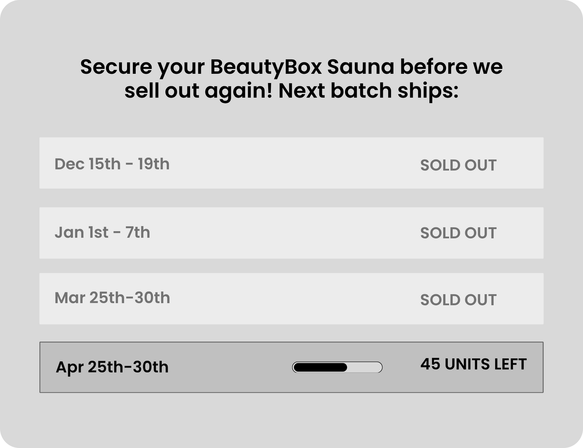Click the blank middle of the Jan batch row
The image size is (583, 448).
291,233
